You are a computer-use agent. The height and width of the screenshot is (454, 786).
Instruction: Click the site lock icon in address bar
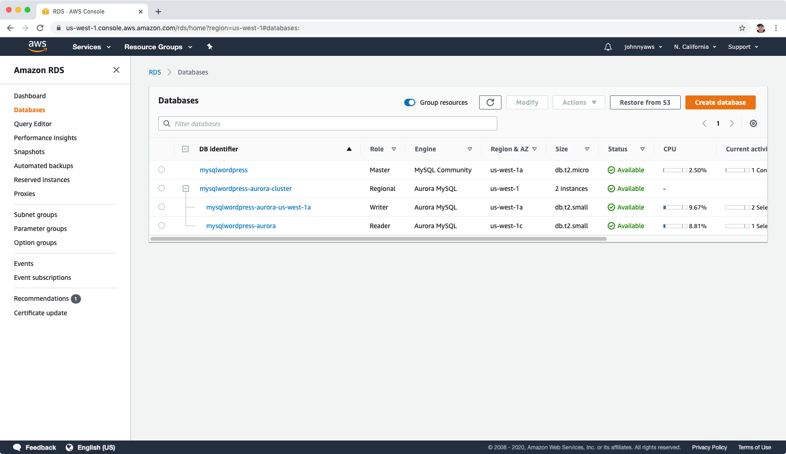(58, 28)
